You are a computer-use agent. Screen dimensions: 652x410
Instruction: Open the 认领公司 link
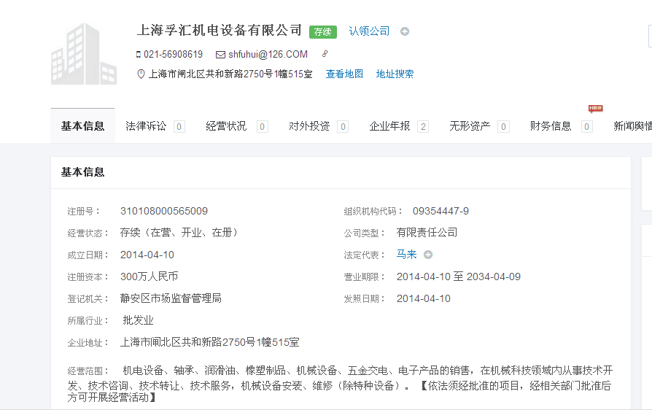pyautogui.click(x=369, y=31)
